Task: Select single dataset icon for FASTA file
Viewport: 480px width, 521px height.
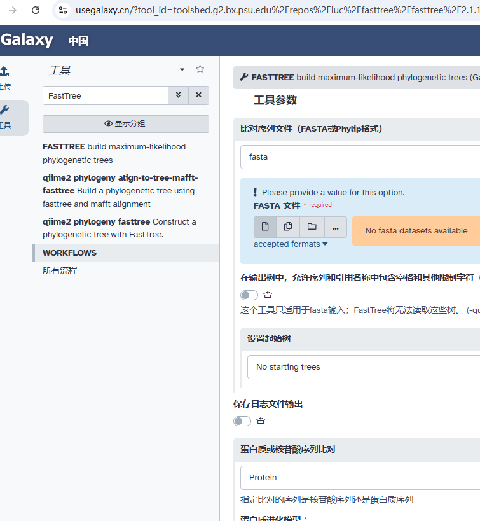Action: coord(265,227)
